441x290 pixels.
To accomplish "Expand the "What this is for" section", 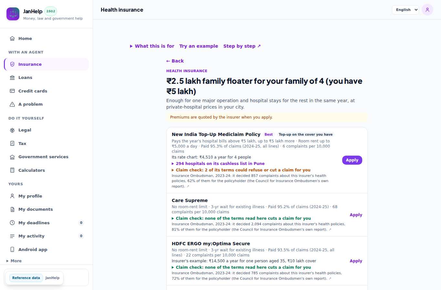I will tap(152, 46).
